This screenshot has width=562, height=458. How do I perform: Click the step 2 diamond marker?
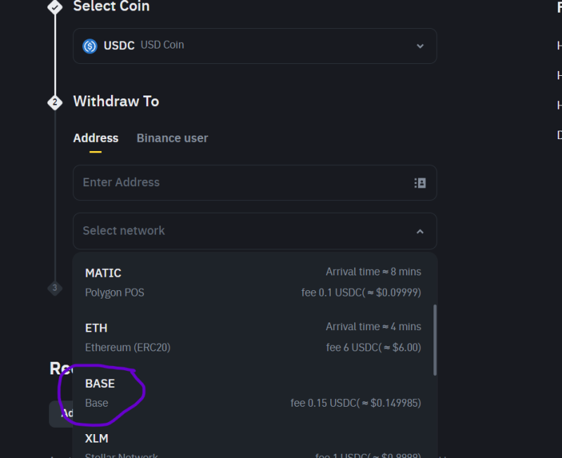55,103
